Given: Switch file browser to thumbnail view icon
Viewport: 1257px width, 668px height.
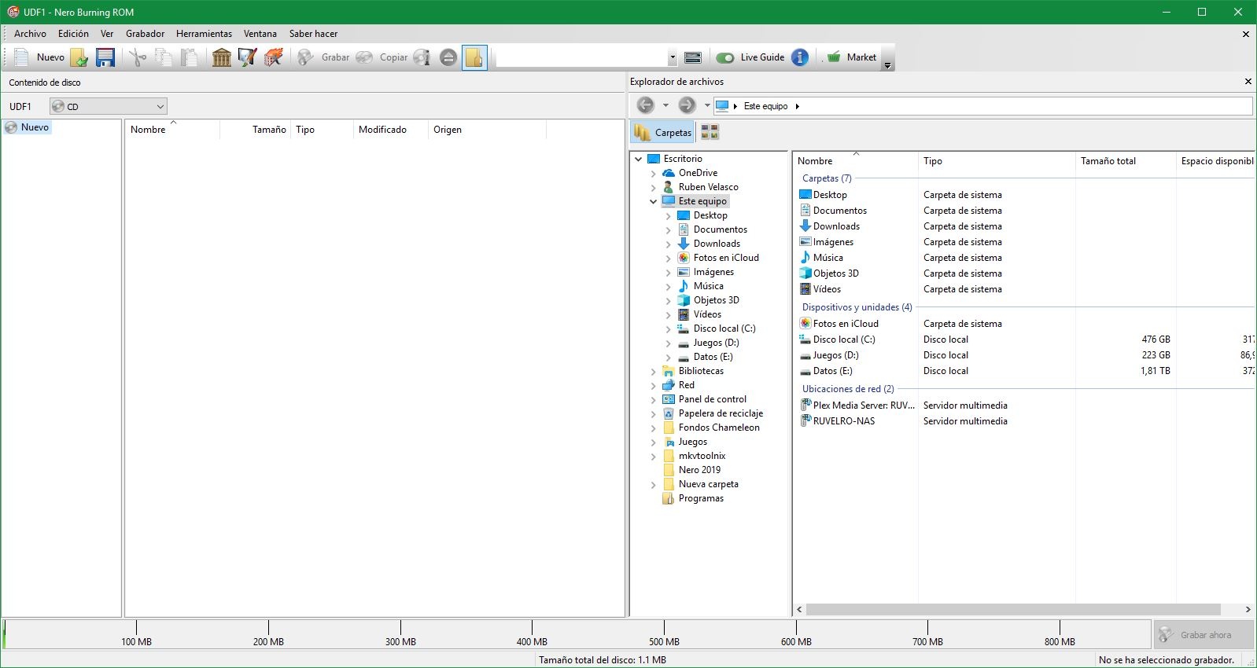Looking at the screenshot, I should click(710, 132).
